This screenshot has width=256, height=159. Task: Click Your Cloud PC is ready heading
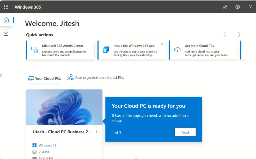pyautogui.click(x=148, y=106)
